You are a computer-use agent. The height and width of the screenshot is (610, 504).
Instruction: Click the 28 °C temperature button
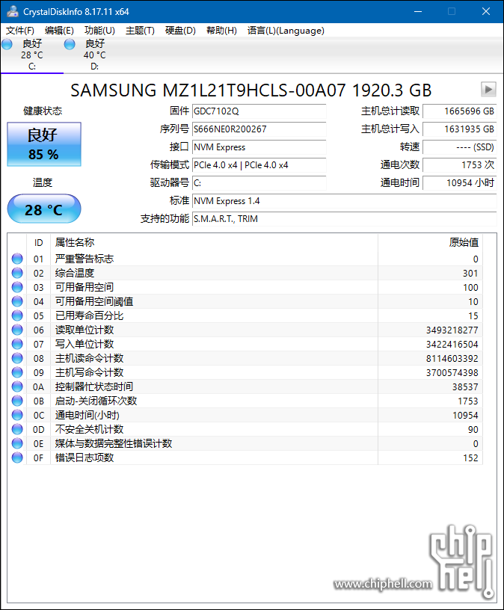click(x=44, y=209)
